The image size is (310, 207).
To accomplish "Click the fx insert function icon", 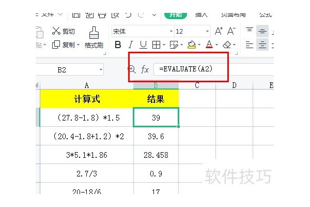I will click(145, 69).
